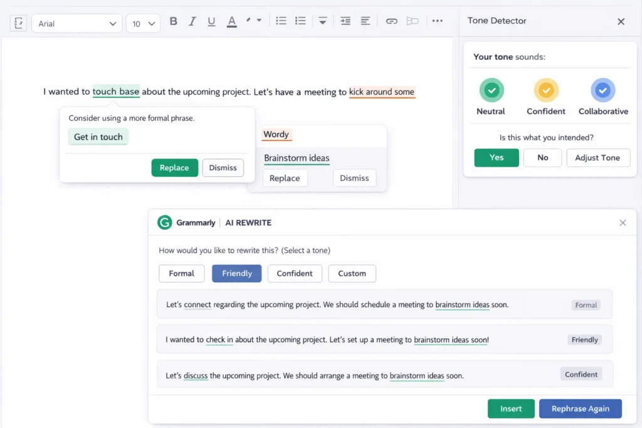Select the Formal tone option
Image resolution: width=642 pixels, height=428 pixels.
(181, 273)
